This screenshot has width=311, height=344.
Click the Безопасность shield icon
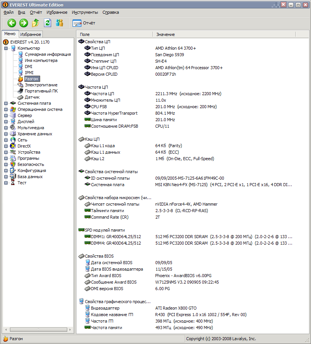click(13, 164)
